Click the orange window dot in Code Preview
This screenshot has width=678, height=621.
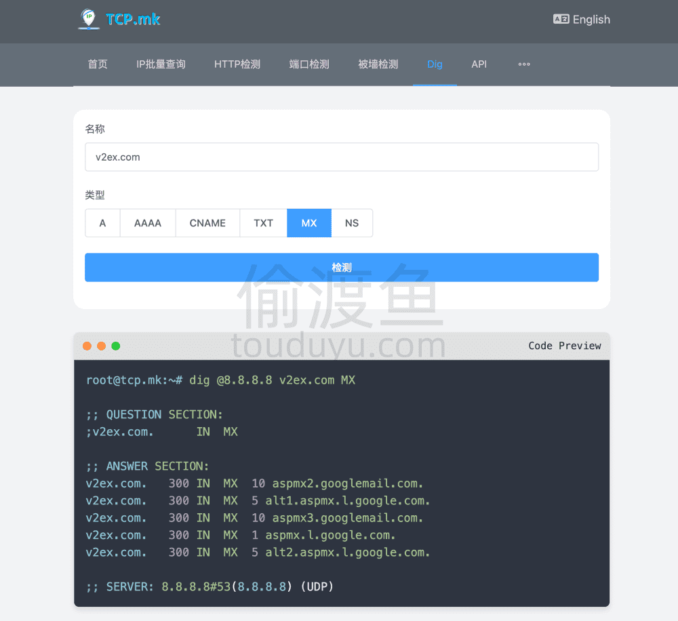(101, 346)
